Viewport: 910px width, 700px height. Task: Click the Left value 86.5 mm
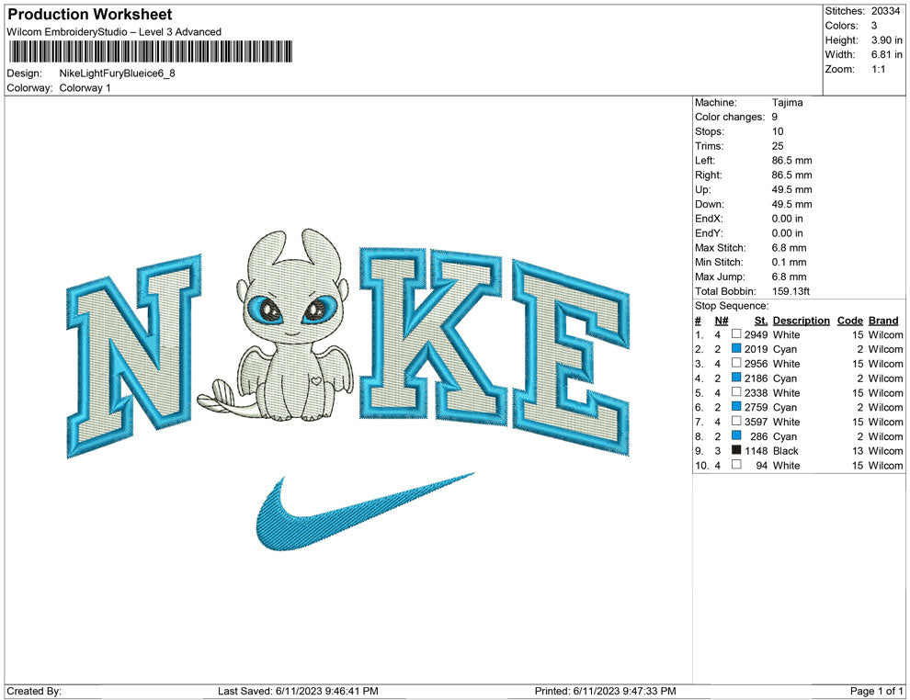pos(791,161)
